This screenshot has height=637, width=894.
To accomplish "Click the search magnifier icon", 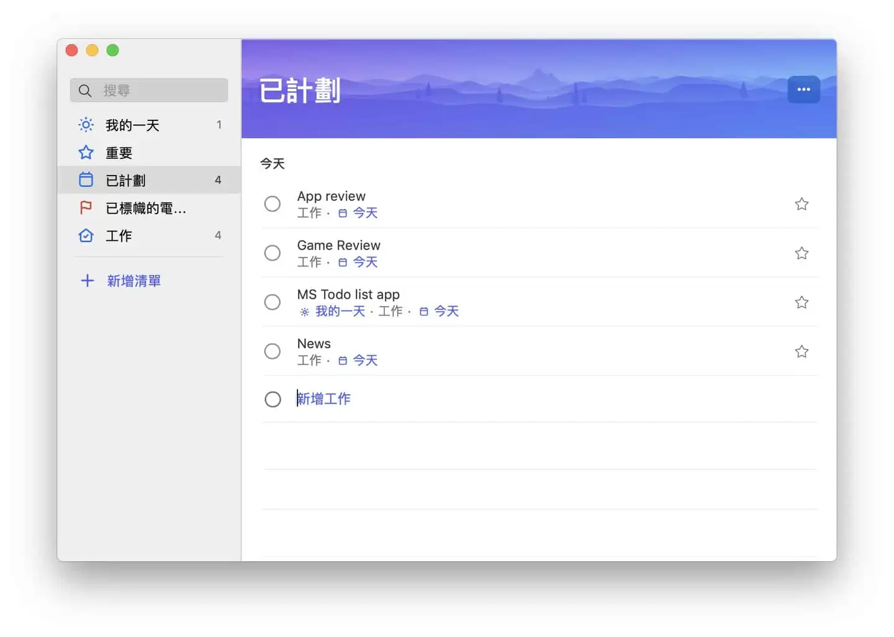I will (x=85, y=91).
